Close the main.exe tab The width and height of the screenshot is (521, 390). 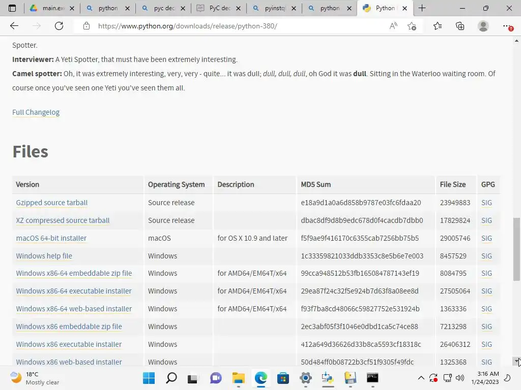coord(72,8)
